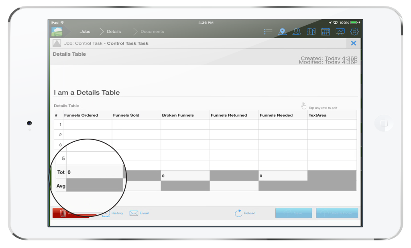411x248 pixels.
Task: Close the job with the blue X
Action: coord(354,43)
